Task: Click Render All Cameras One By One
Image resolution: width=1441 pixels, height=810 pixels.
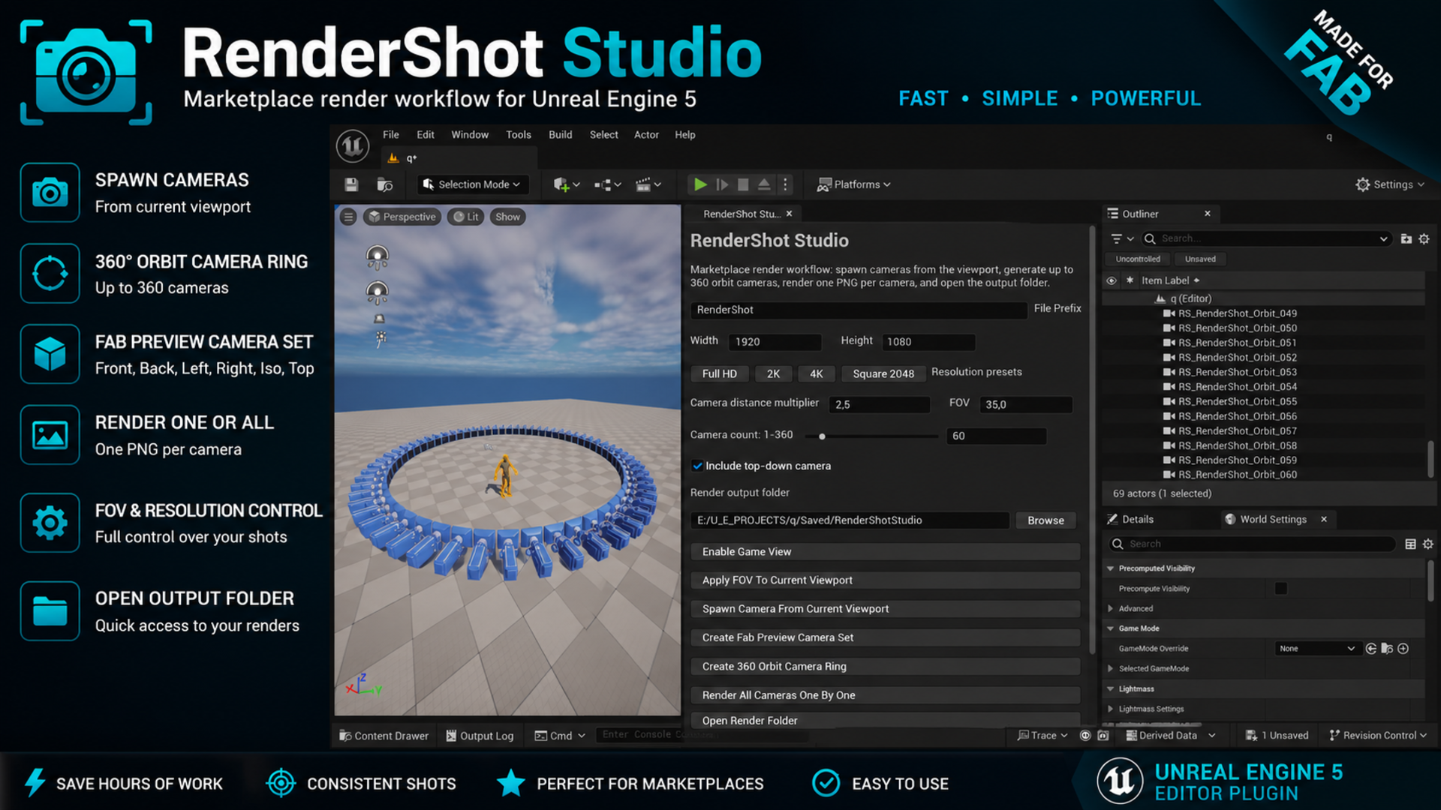Action: (885, 695)
